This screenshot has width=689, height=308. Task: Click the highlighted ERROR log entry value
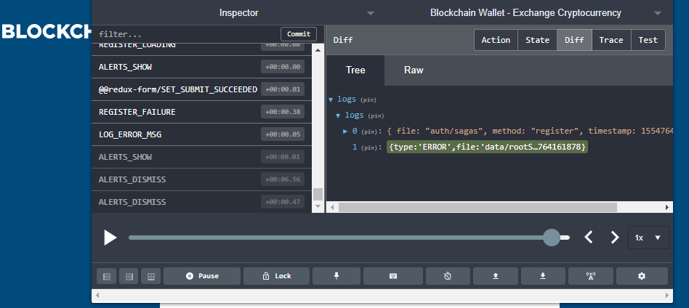(487, 147)
